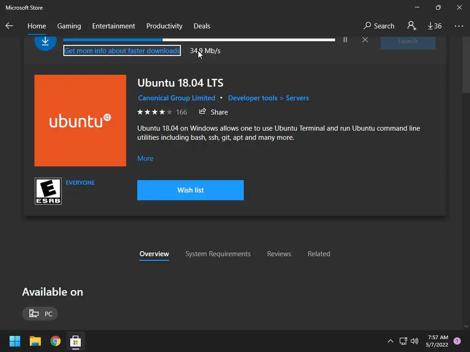This screenshot has width=470, height=352.
Task: Open the Deals tab
Action: [202, 26]
